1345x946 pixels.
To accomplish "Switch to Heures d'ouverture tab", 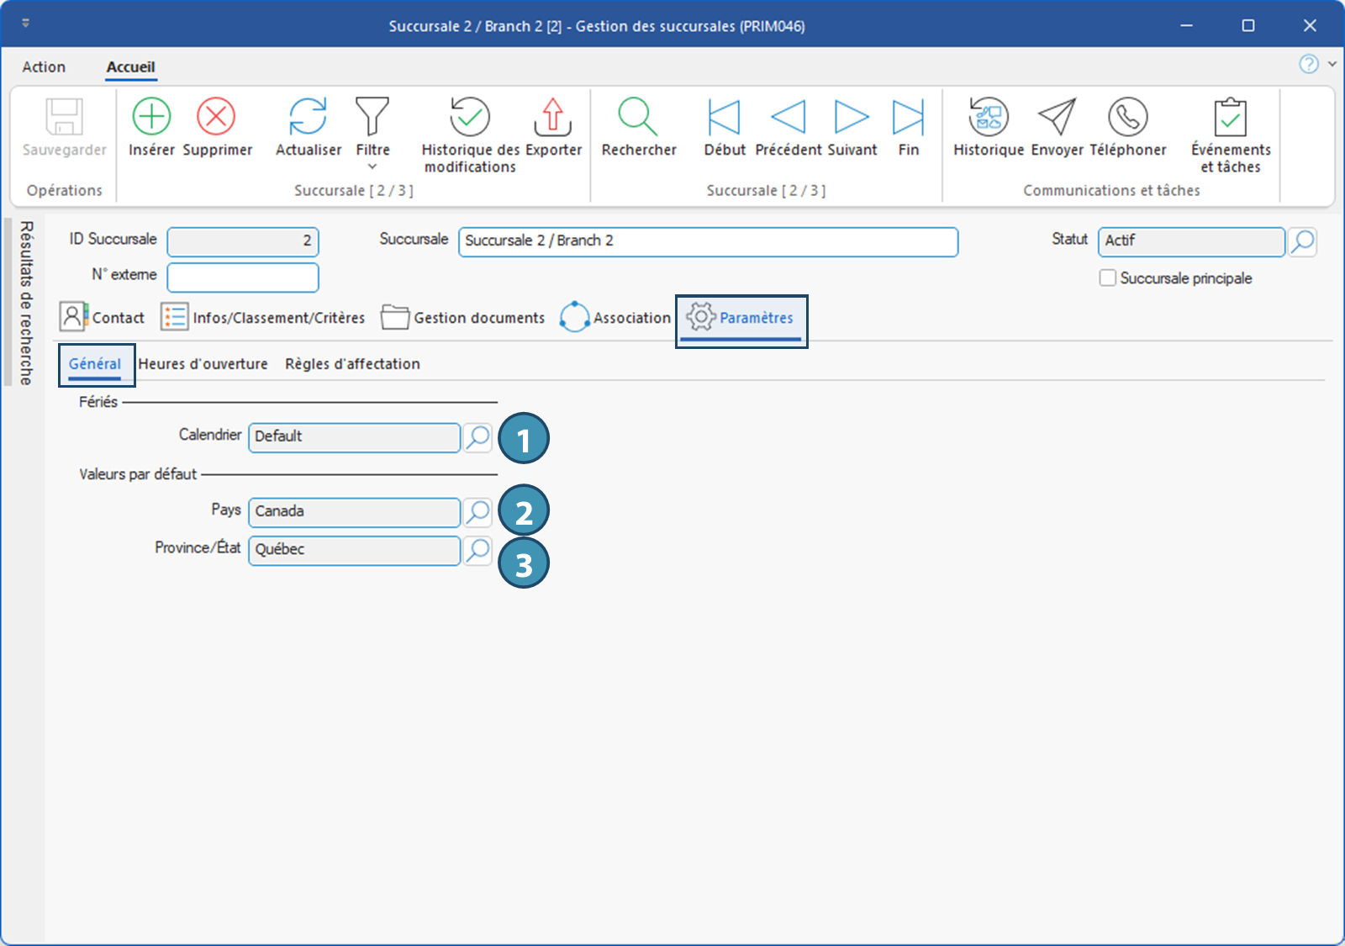I will click(x=203, y=364).
